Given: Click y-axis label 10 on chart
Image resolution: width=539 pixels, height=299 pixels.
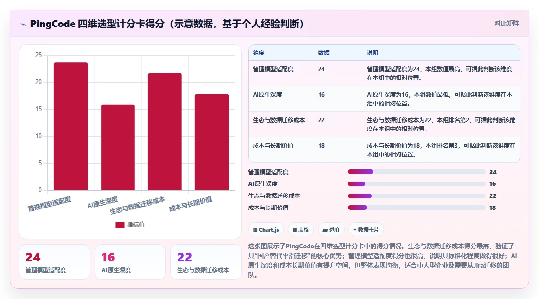Looking at the screenshot, I should pyautogui.click(x=38, y=136).
